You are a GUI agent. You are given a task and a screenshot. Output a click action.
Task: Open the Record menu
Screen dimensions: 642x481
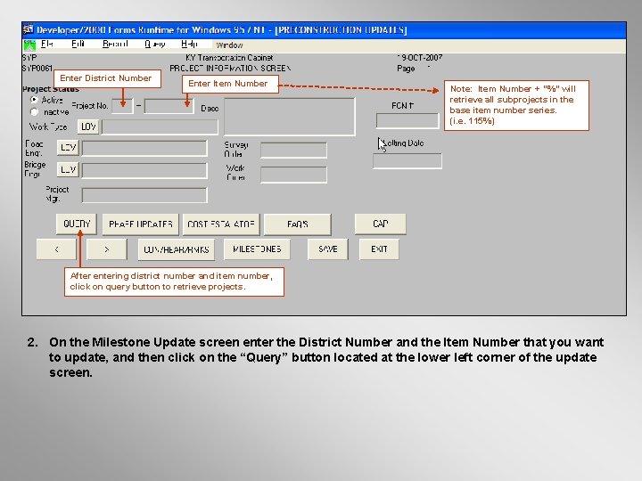click(x=115, y=44)
